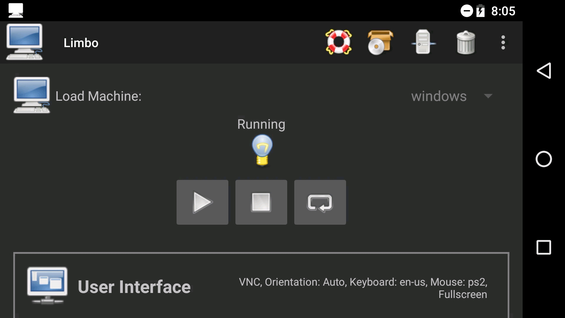
Task: Open the delete machine trash icon
Action: (x=466, y=42)
